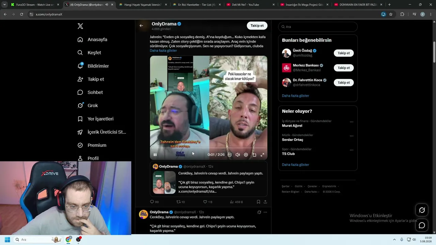
Task: Open taskbar volume control
Action: click(414, 240)
